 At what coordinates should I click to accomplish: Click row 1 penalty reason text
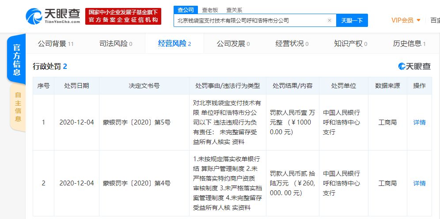228,123
